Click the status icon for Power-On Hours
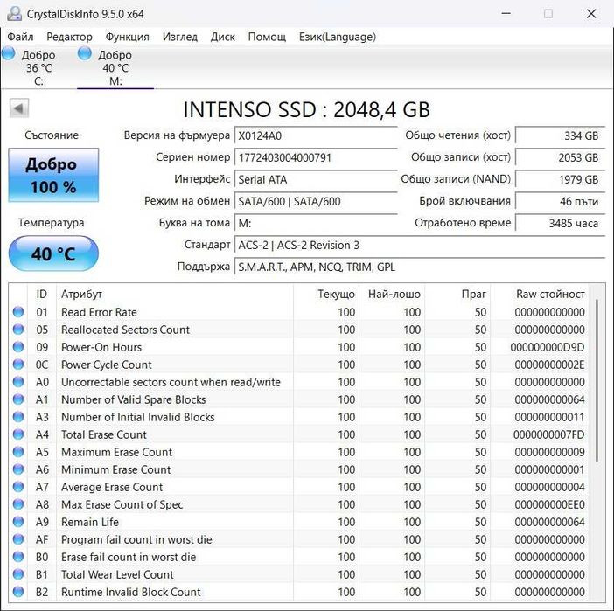Screen dimensions: 614x611 point(18,347)
